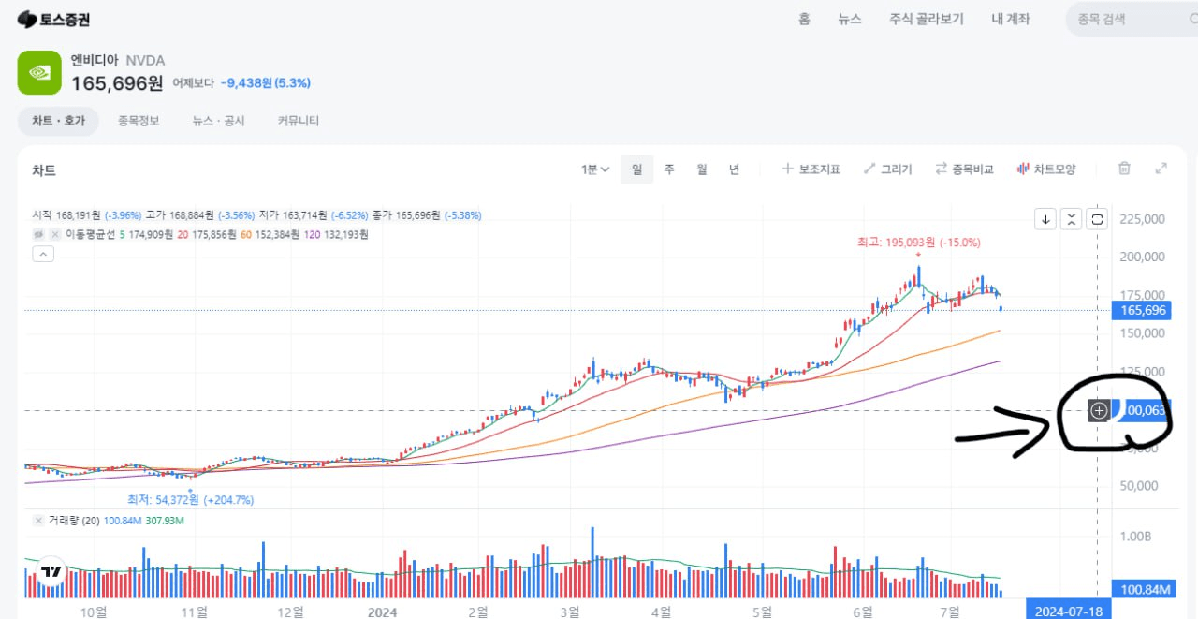The width and height of the screenshot is (1198, 619).
Task: Click the 최저: 54,372원 low marker
Action: click(x=191, y=500)
